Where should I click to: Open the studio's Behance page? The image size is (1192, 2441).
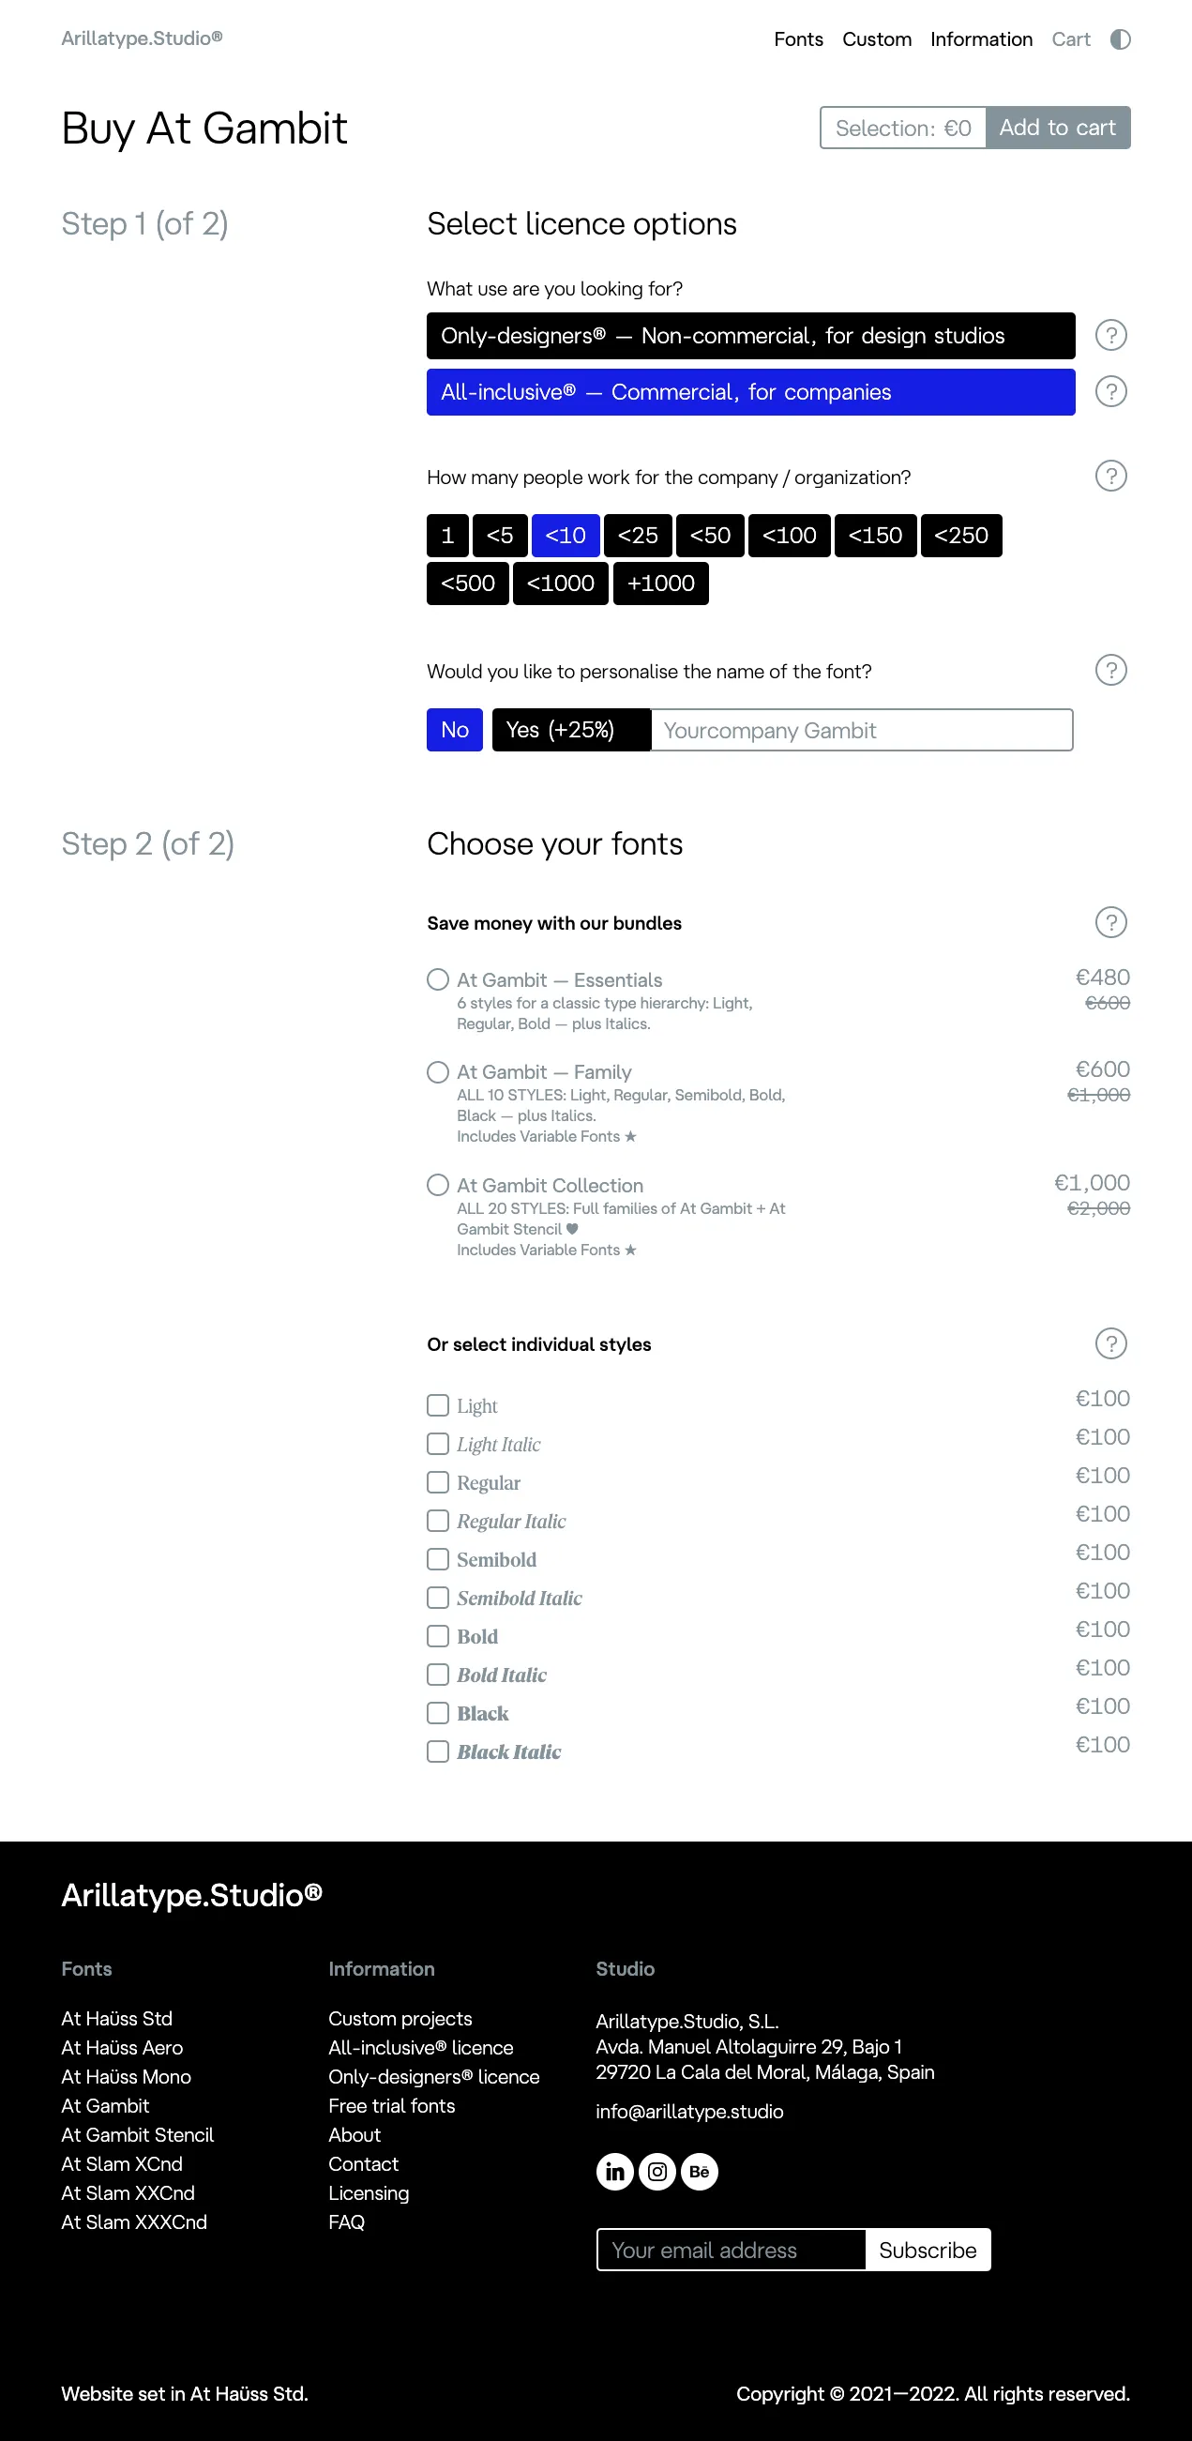click(700, 2171)
